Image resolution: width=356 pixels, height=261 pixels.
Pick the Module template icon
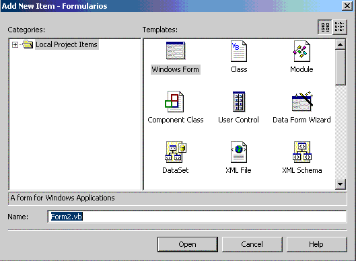(x=301, y=51)
